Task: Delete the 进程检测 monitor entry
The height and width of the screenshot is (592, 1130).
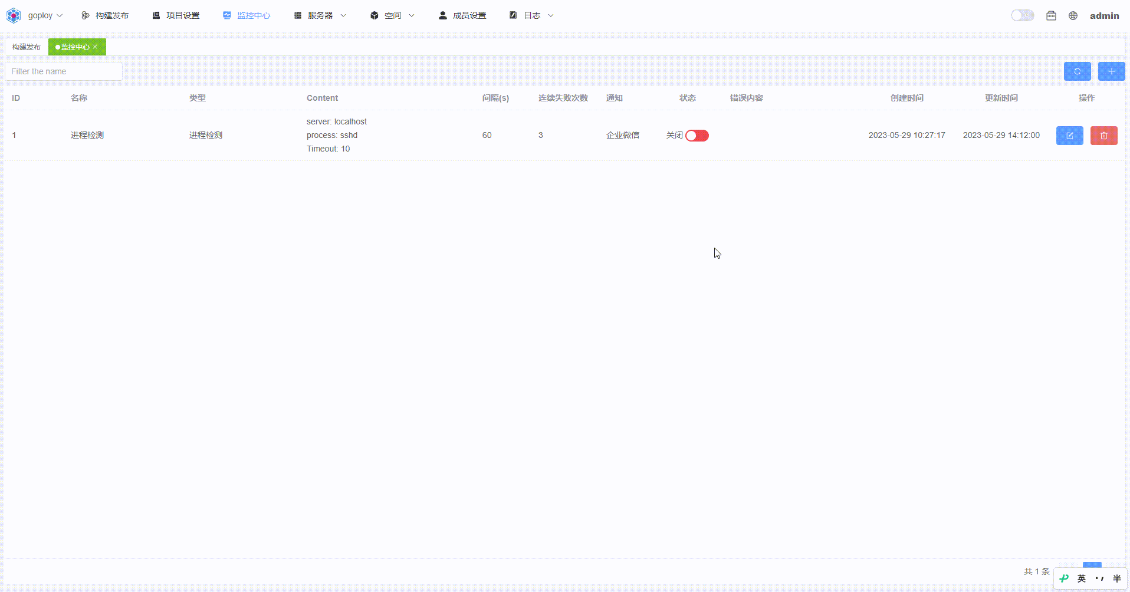Action: [x=1103, y=136]
